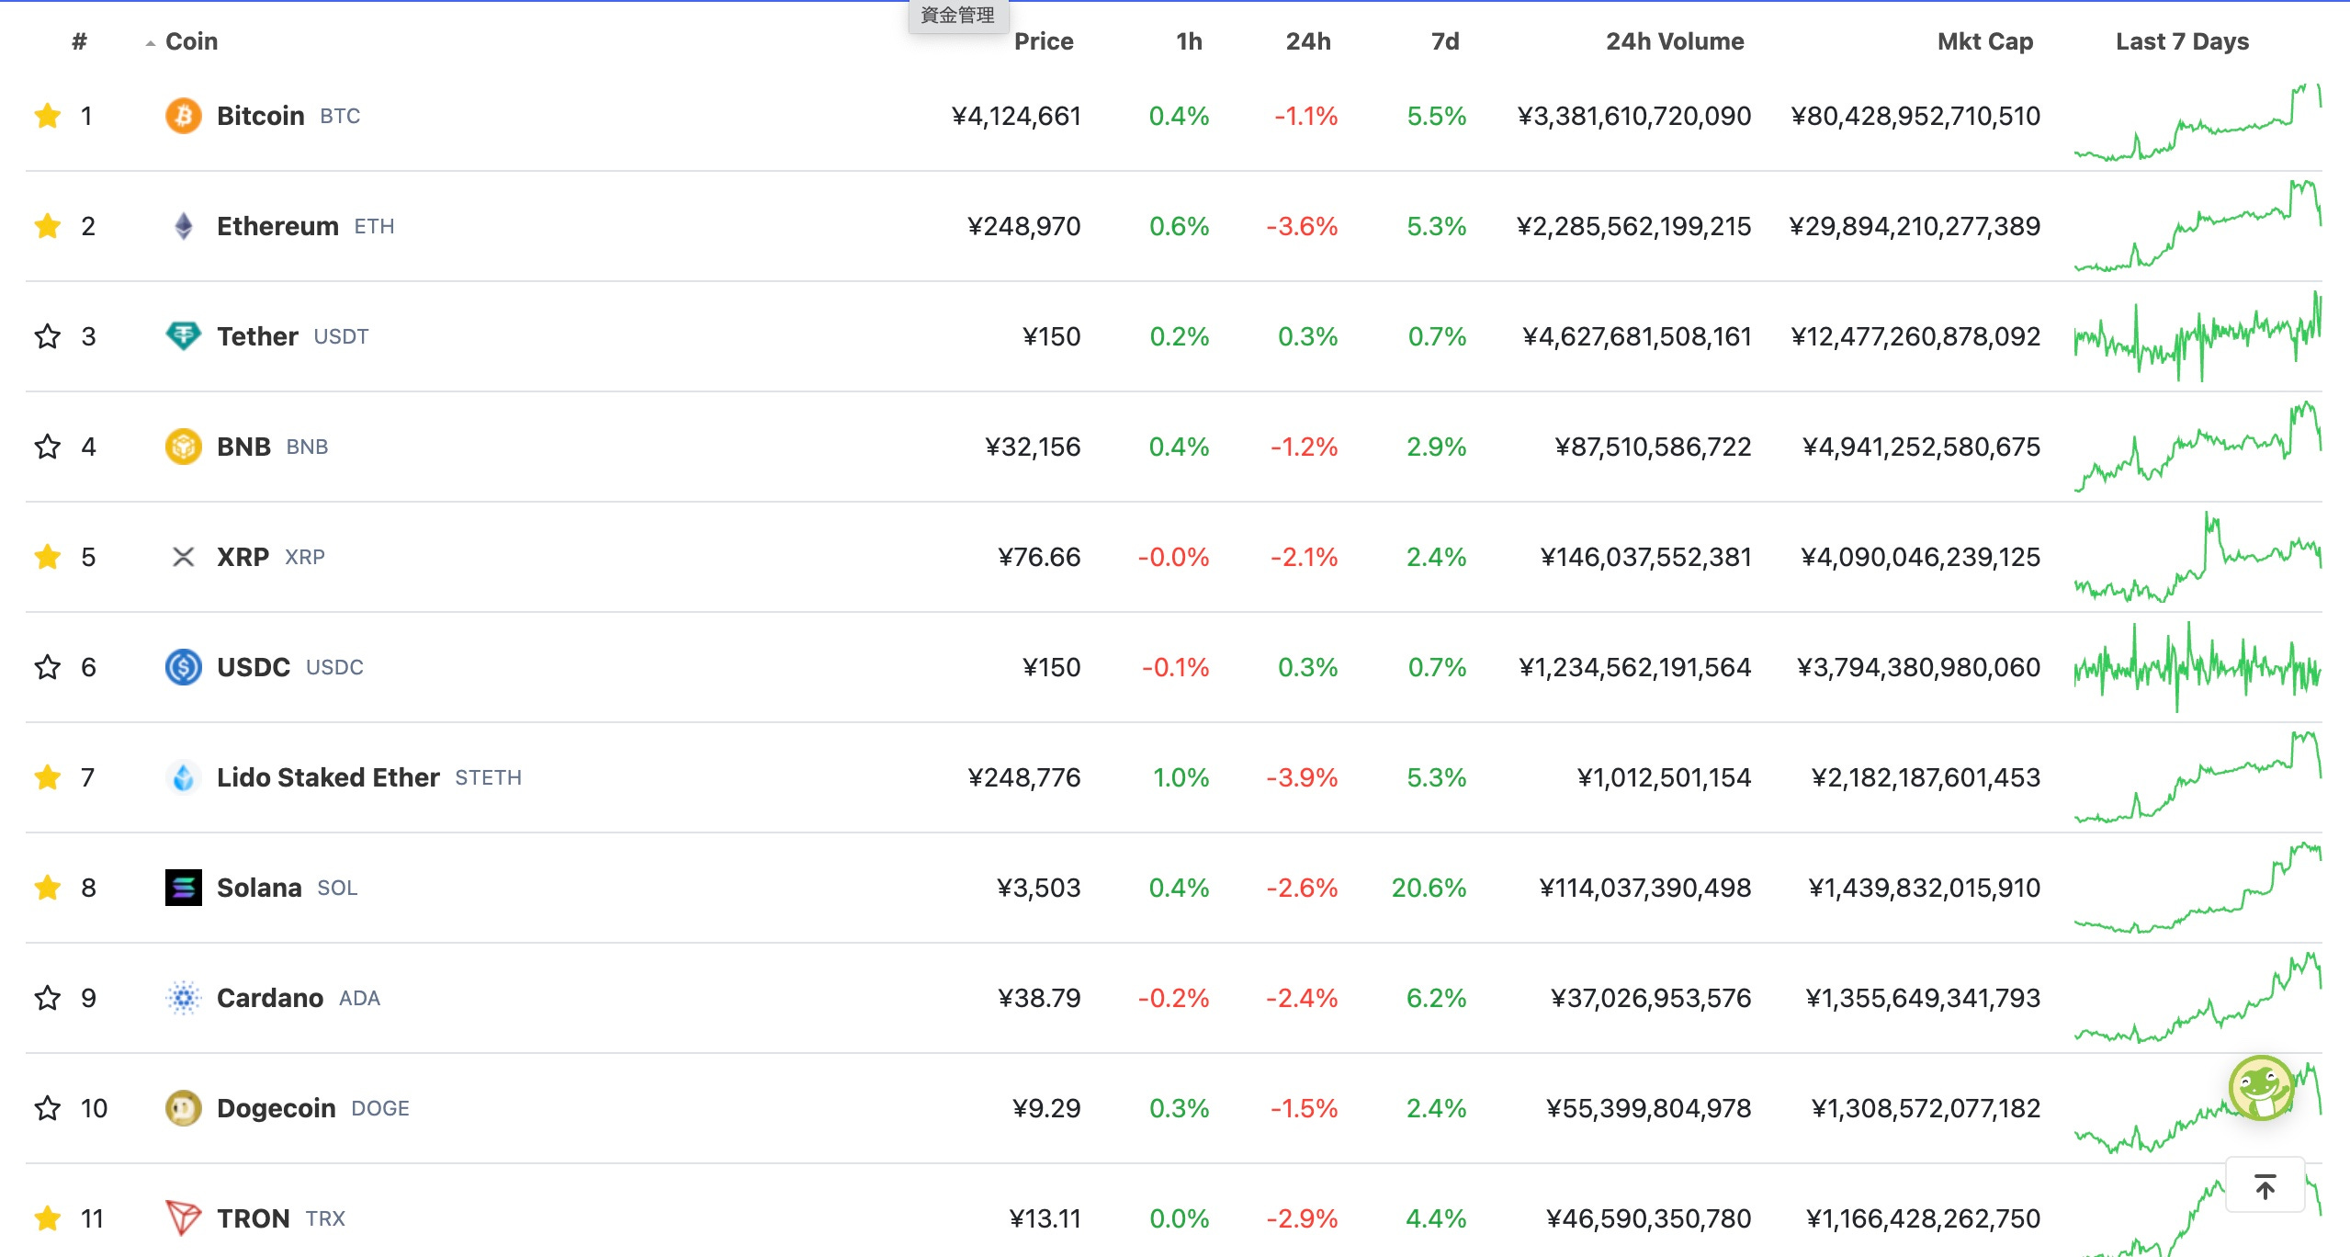
Task: Click Bitcoin price ¥4,124,661
Action: [x=1016, y=116]
